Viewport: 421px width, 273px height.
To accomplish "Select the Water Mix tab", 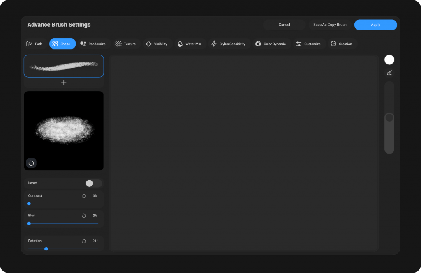I will coord(189,44).
